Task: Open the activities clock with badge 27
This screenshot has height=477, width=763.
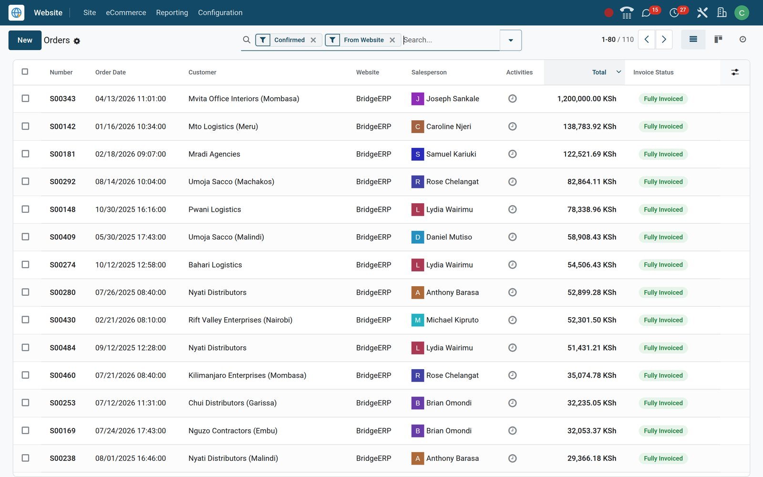Action: (x=674, y=13)
